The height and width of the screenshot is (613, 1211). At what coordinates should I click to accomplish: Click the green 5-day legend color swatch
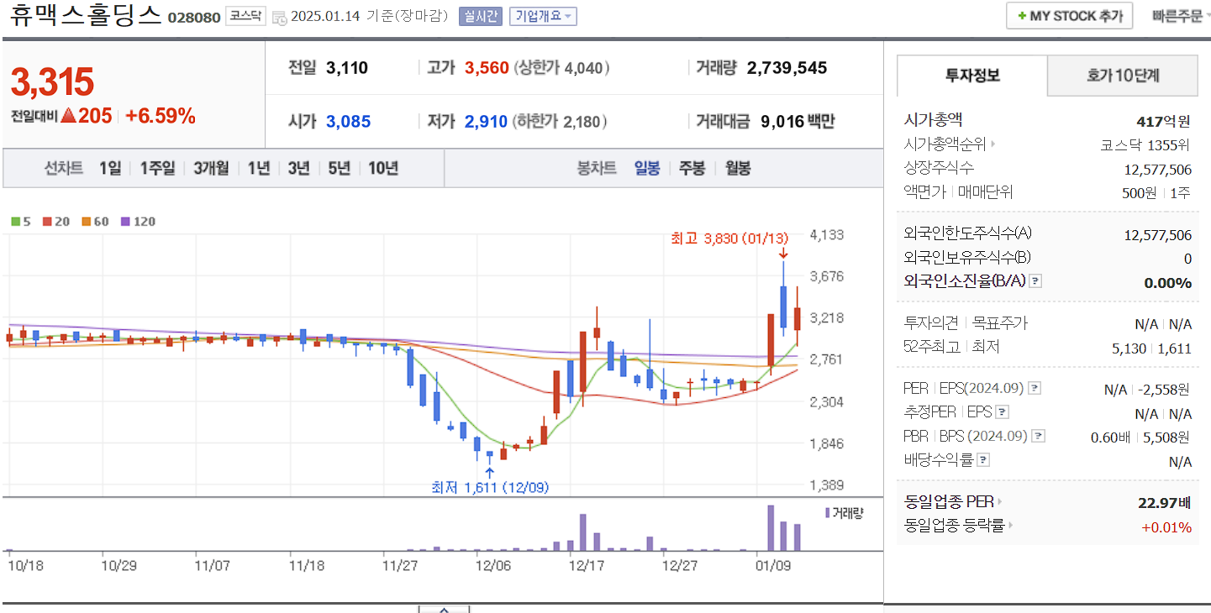click(x=17, y=221)
